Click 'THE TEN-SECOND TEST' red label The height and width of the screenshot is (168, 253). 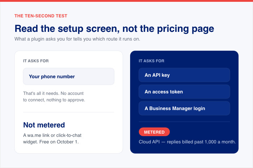pos(41,16)
